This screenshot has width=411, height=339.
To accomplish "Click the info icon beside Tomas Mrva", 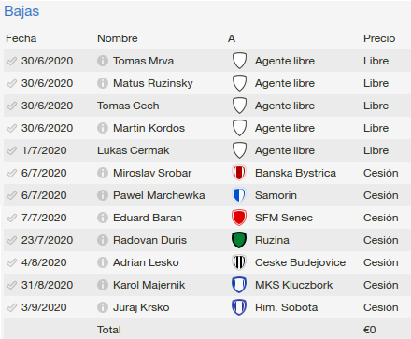I will point(103,61).
